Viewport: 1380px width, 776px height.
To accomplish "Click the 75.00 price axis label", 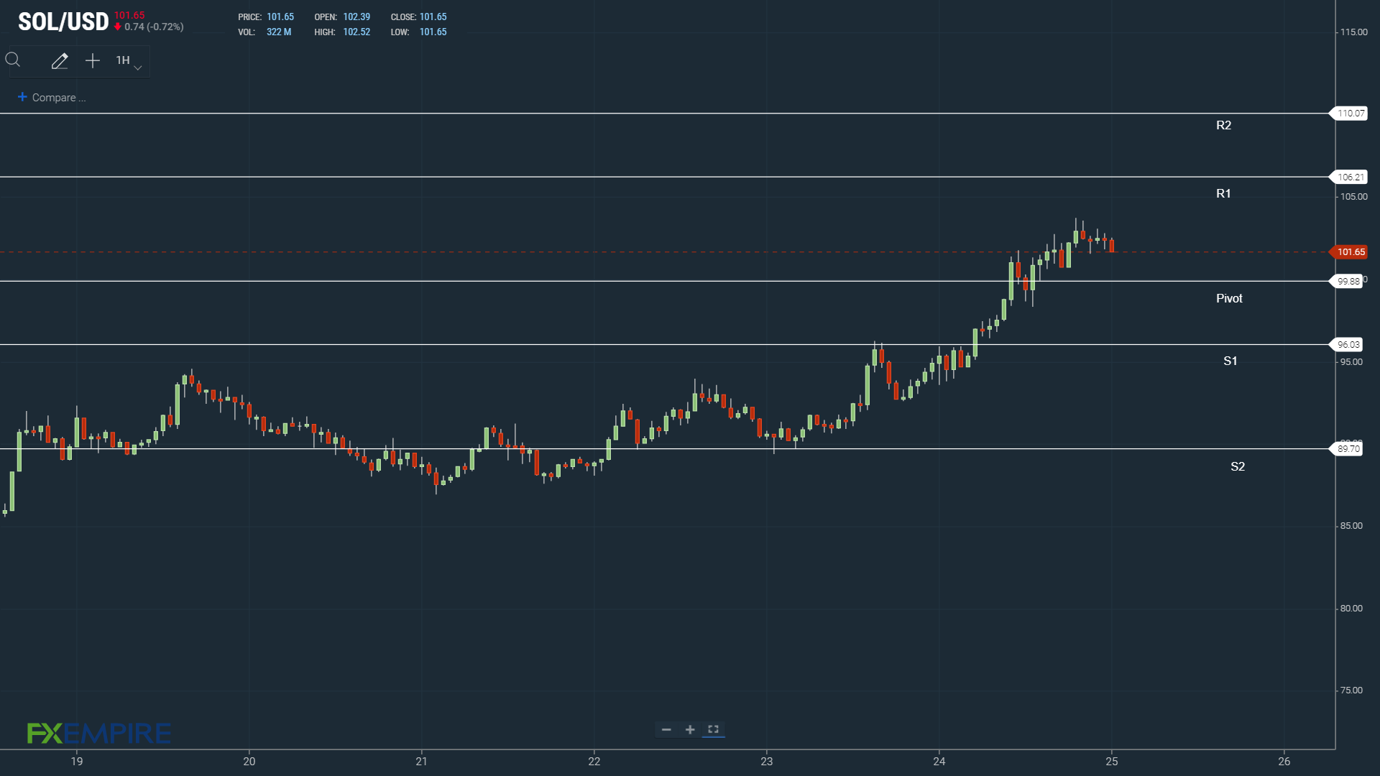I will pyautogui.click(x=1351, y=690).
